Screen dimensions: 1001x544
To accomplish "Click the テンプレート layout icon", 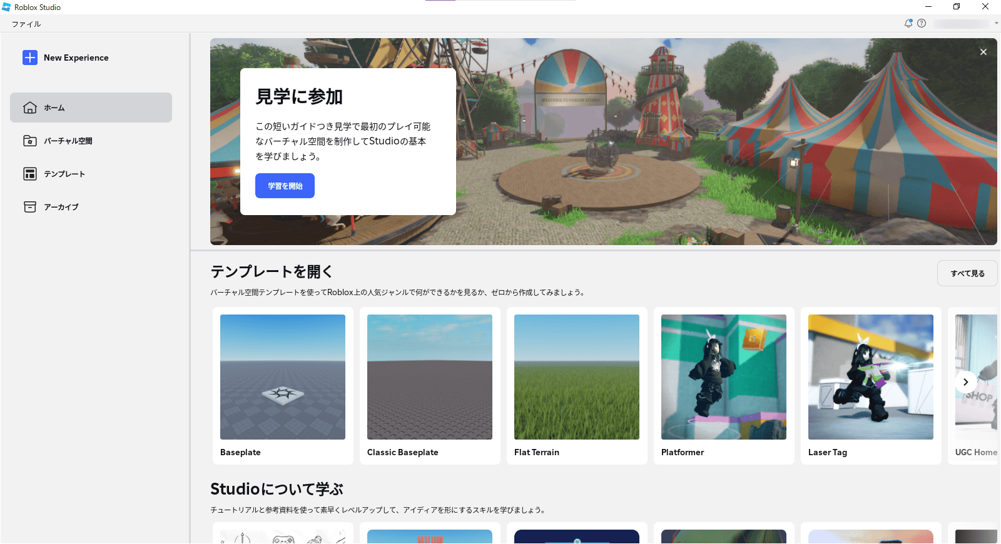I will tap(29, 174).
